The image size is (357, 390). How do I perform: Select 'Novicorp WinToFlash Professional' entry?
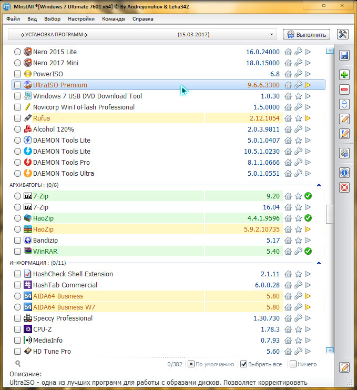(84, 107)
